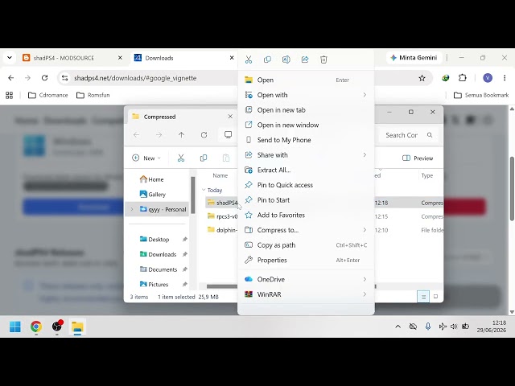Select Open in new window

click(x=306, y=125)
